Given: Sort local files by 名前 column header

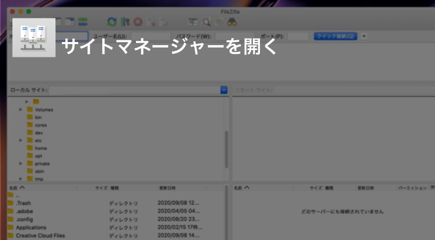Looking at the screenshot, I should [x=42, y=188].
